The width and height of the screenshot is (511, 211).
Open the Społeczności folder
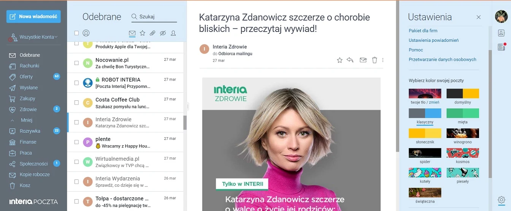click(x=33, y=164)
